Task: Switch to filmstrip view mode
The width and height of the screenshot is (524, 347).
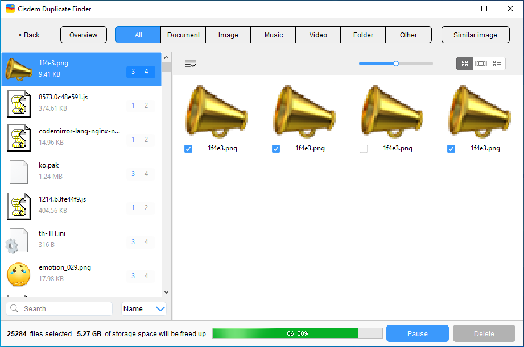Action: (x=481, y=64)
